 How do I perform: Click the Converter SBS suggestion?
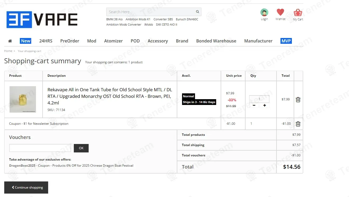click(163, 19)
